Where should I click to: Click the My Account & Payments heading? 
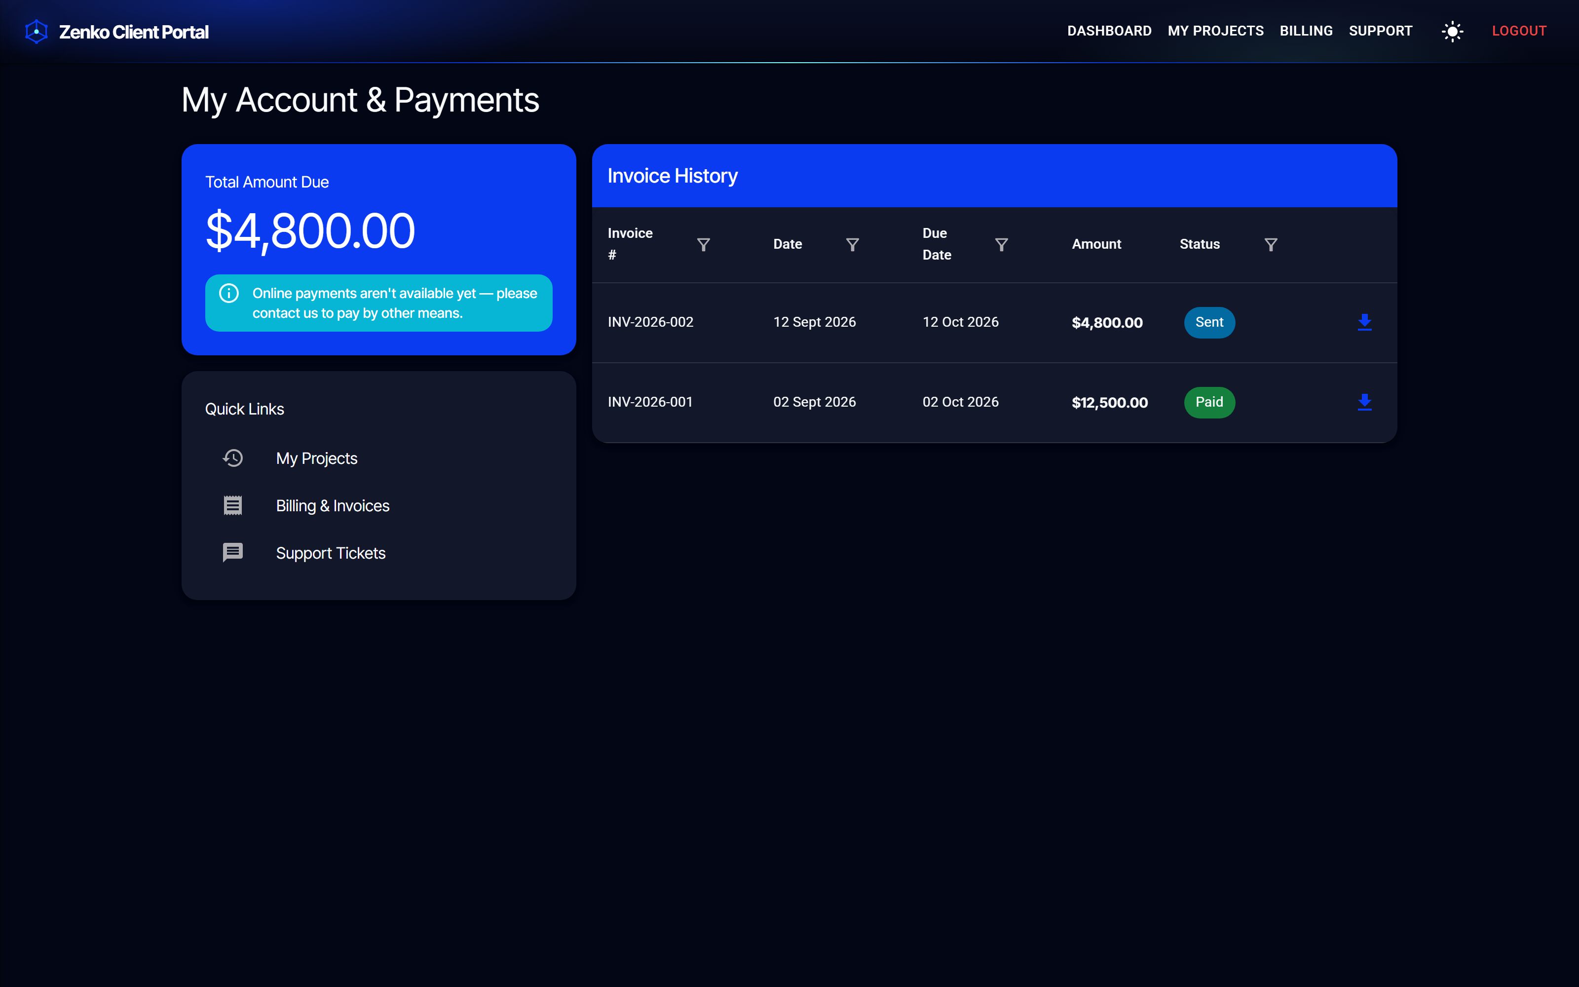(x=360, y=101)
